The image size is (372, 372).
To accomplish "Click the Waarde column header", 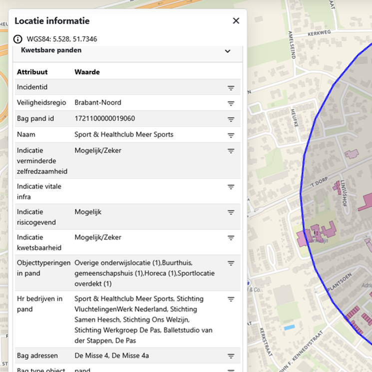I will (87, 72).
